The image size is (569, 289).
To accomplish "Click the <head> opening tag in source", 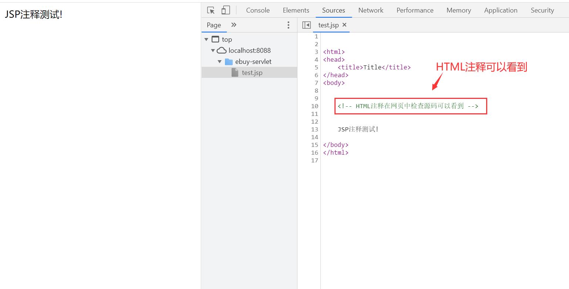I will pos(334,60).
